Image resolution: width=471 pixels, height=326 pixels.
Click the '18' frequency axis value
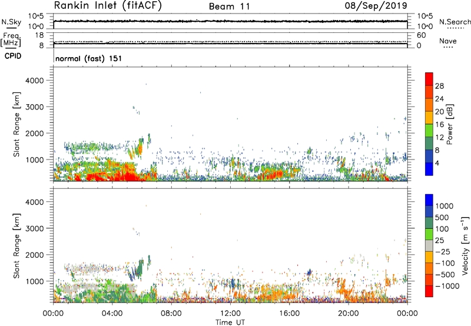pos(39,35)
